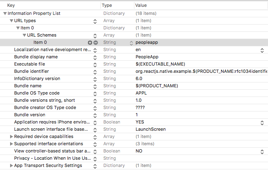Expand Supported interface orientations
Image resolution: width=268 pixels, height=171 pixels.
click(11, 144)
